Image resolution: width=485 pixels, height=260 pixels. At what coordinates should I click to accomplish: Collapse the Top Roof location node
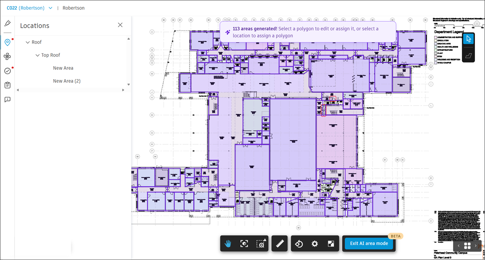(x=37, y=55)
